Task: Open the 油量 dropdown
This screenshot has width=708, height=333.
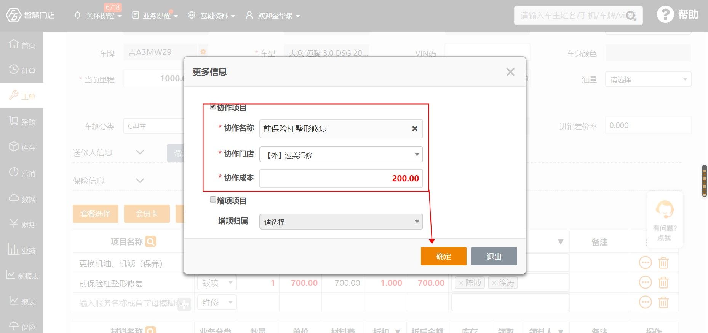Action: (x=648, y=79)
